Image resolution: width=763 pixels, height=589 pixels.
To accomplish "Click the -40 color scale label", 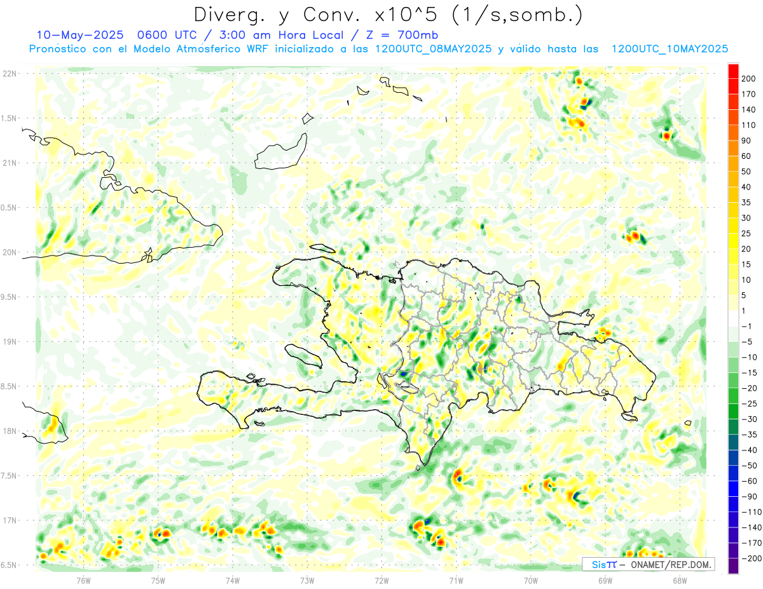I will pyautogui.click(x=749, y=450).
